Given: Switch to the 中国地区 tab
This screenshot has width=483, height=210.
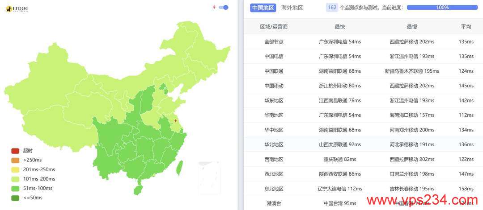Looking at the screenshot, I should [263, 8].
